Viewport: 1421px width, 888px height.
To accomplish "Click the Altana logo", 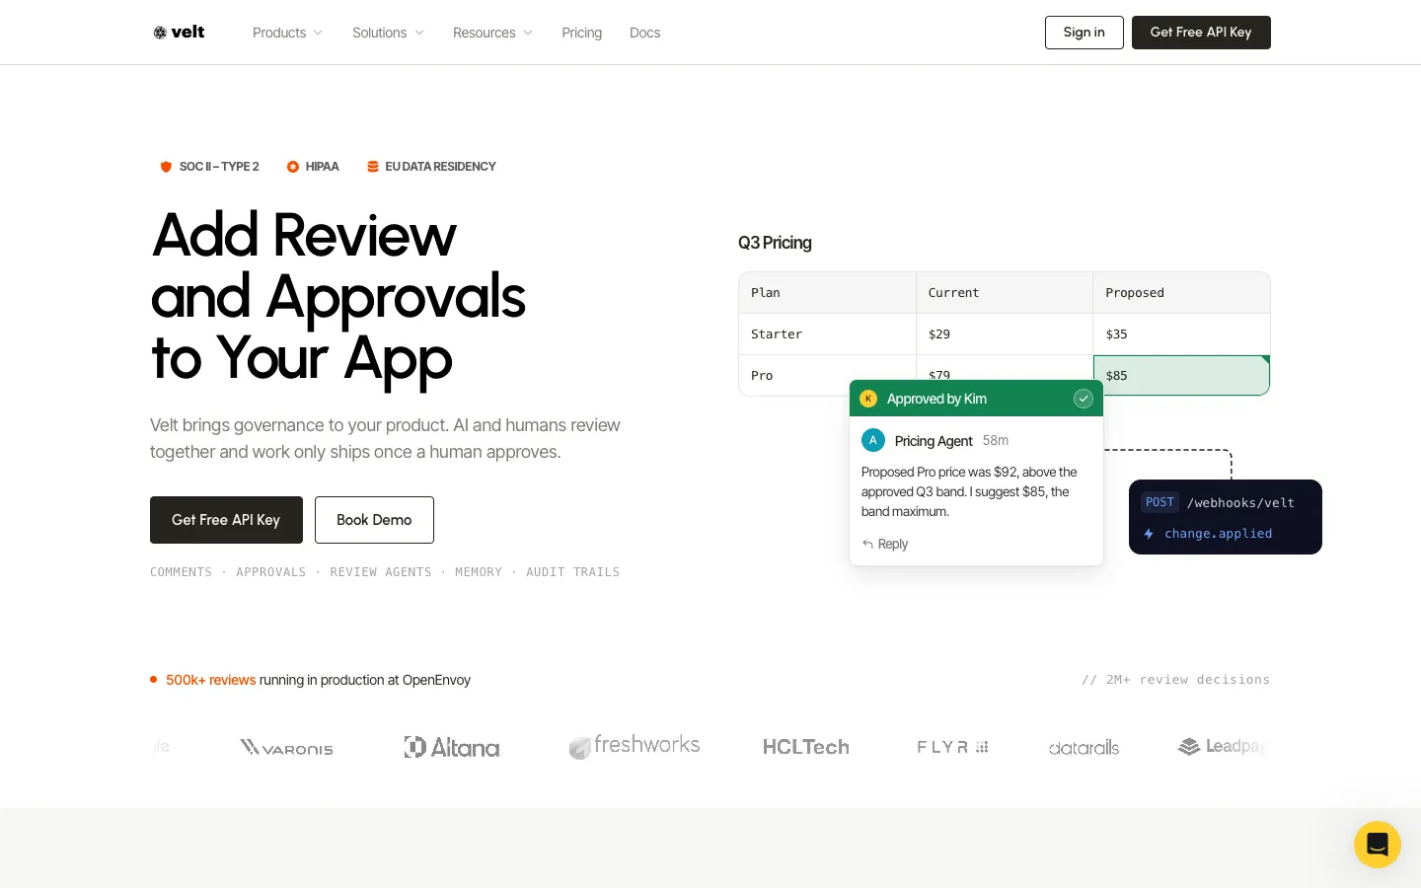I will 452,747.
